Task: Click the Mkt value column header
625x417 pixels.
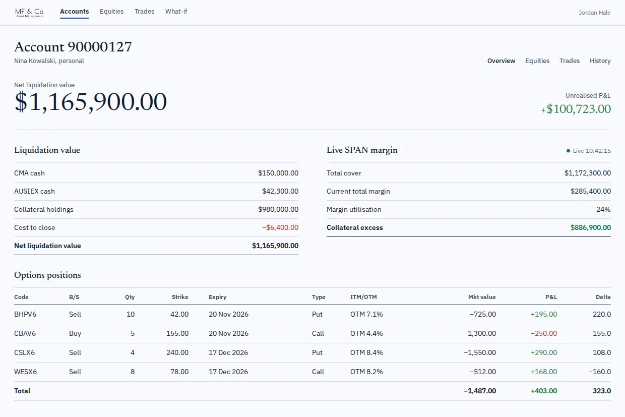Action: click(x=482, y=297)
